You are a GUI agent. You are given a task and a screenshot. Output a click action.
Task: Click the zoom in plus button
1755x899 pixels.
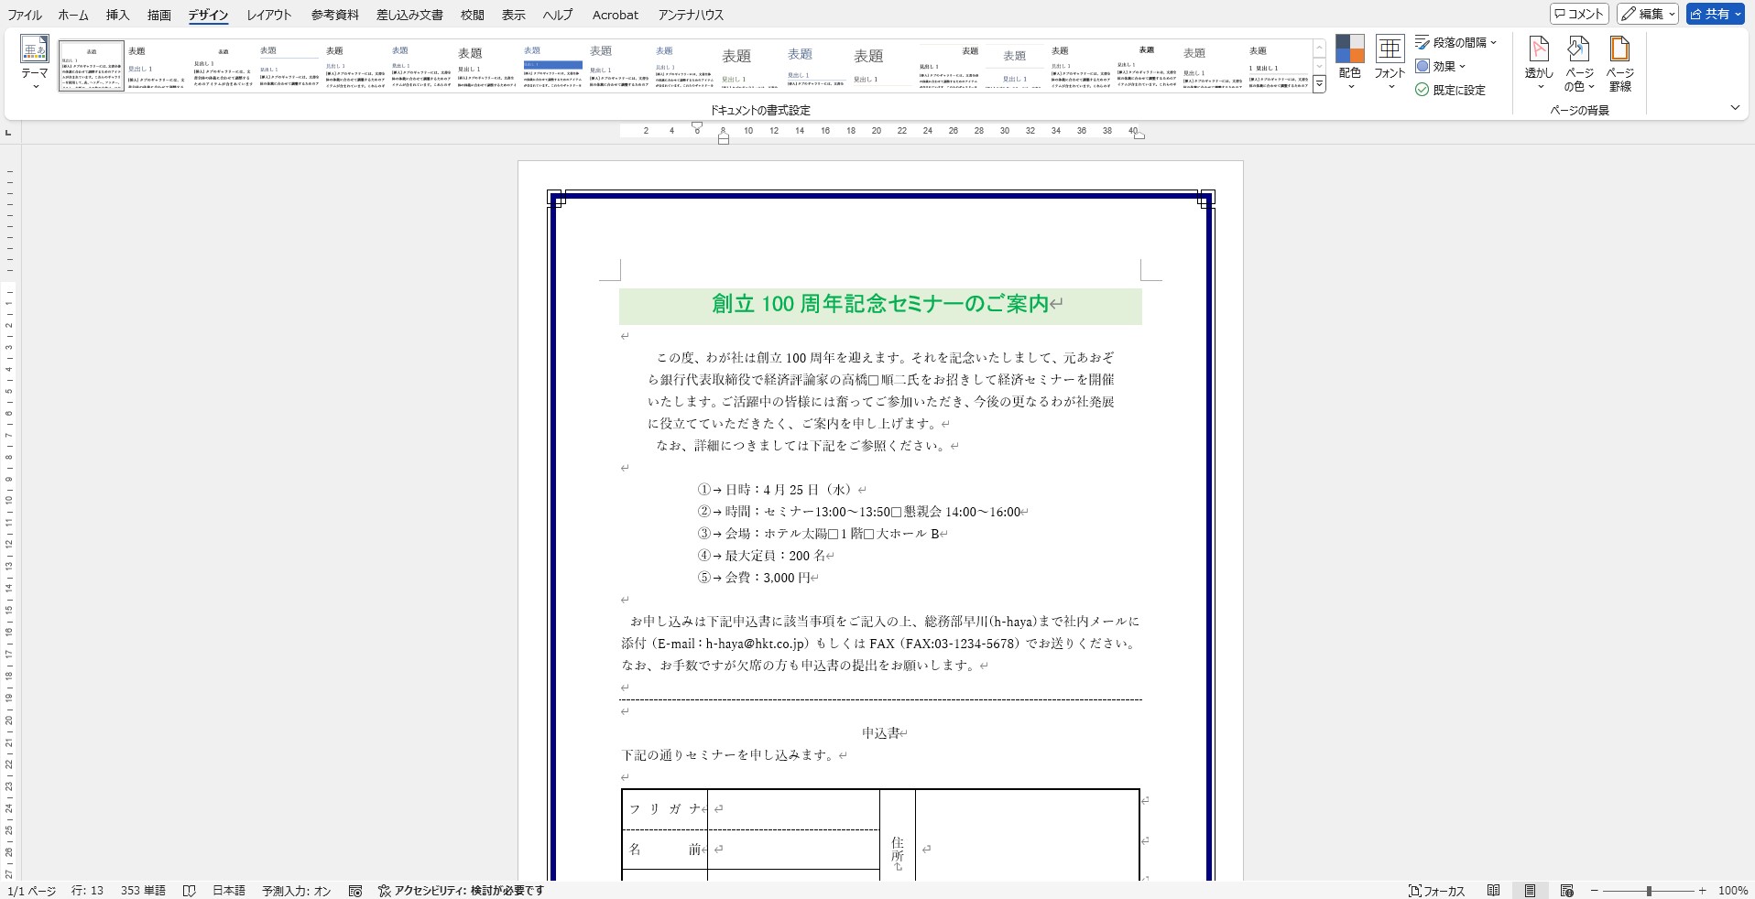[x=1703, y=891]
